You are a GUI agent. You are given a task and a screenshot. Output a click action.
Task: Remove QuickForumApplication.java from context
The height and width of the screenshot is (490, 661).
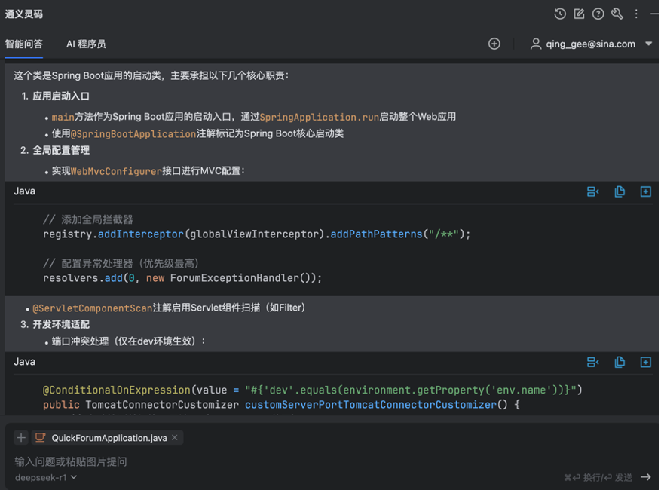(x=175, y=438)
